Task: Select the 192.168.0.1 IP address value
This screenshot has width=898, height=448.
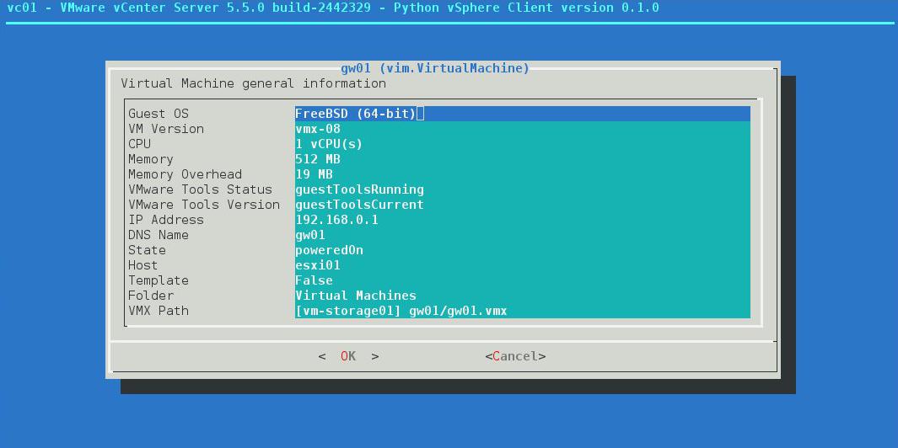Action: (522, 220)
